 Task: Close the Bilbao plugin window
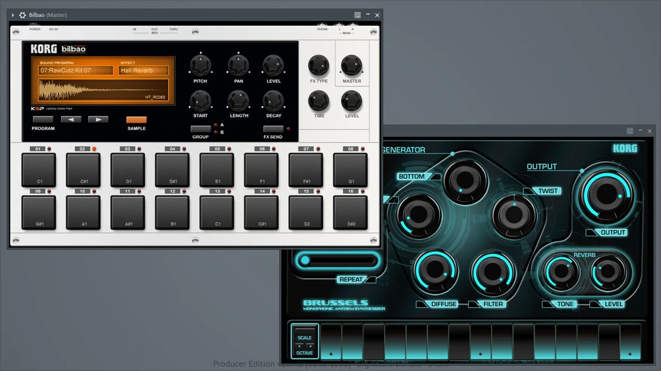[x=377, y=15]
